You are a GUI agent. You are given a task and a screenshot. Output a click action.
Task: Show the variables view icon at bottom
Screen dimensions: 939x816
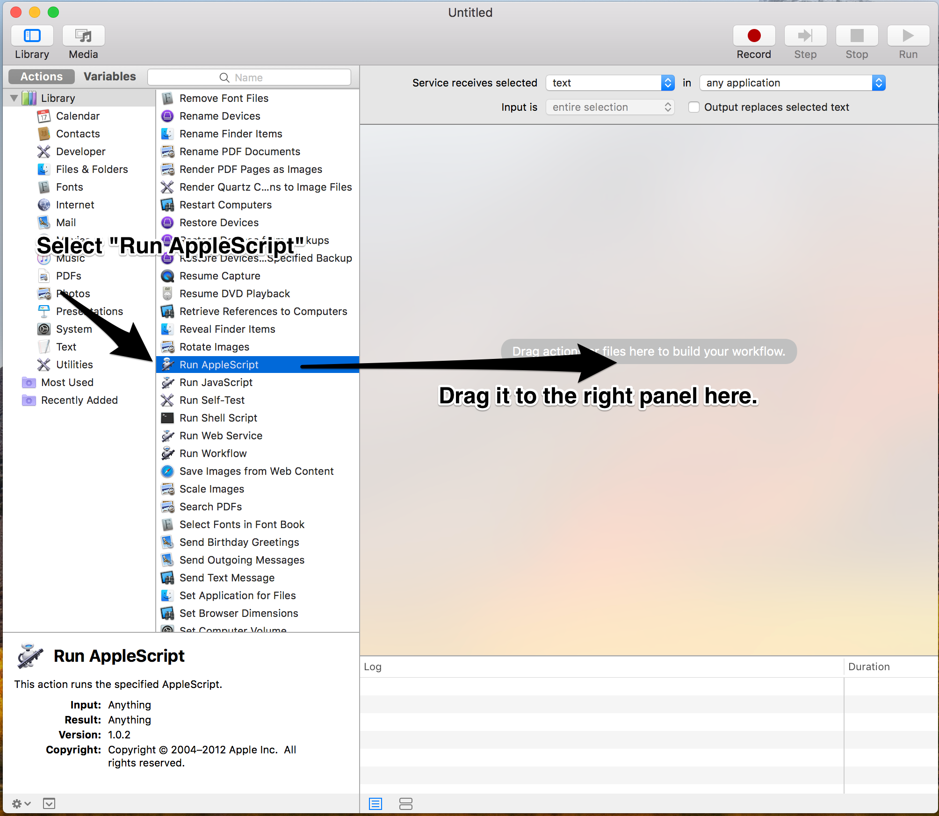coord(406,803)
